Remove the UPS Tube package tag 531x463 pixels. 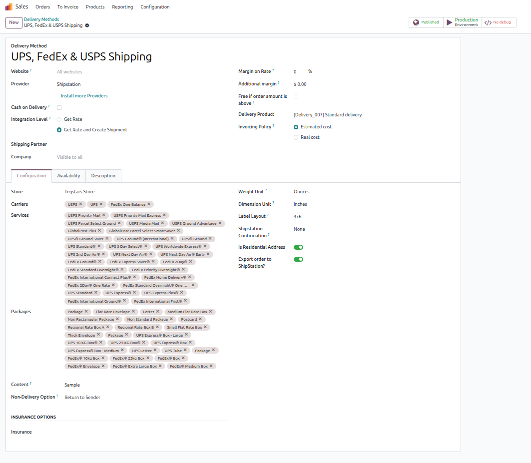point(185,350)
